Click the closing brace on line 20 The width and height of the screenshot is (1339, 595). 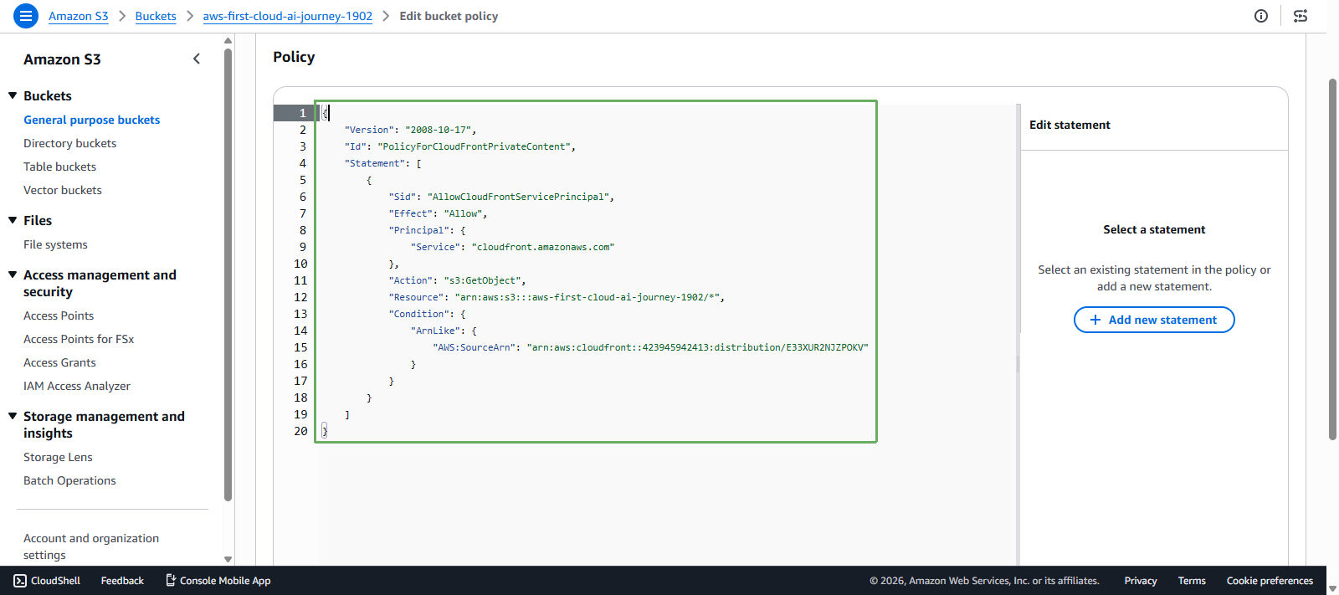(x=325, y=431)
